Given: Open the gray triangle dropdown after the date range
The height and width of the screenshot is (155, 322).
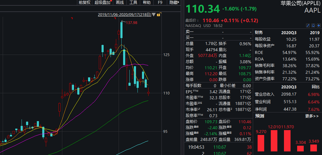Looking at the screenshot, I should [154, 15].
